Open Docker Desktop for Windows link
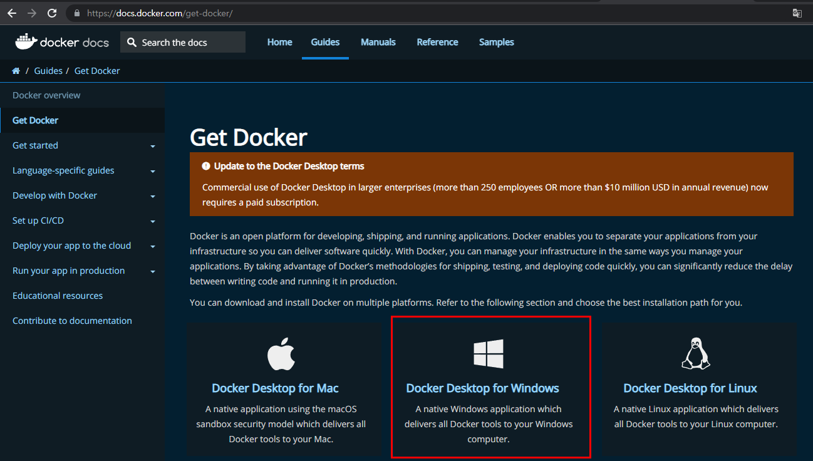 click(482, 388)
